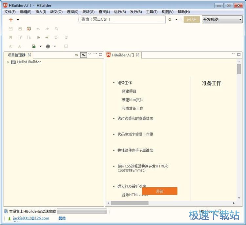
Task: Open project manager view menu triangle
Action: (x=90, y=54)
